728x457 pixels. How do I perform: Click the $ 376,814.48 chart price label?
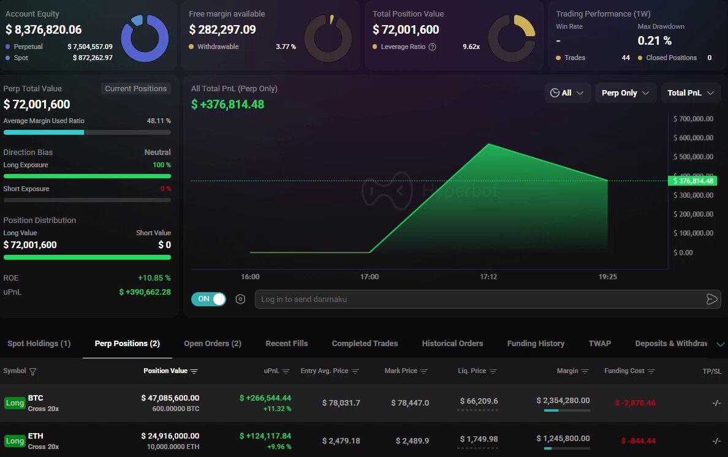pyautogui.click(x=692, y=181)
